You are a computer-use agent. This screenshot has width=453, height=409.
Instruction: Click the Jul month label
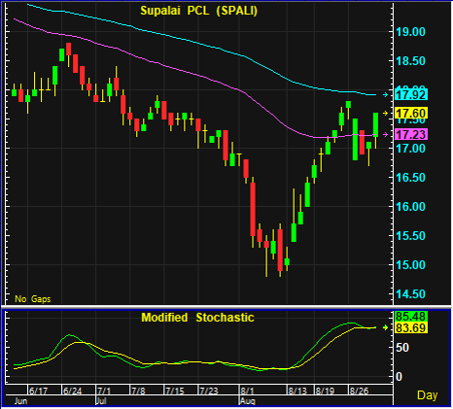[x=101, y=401]
